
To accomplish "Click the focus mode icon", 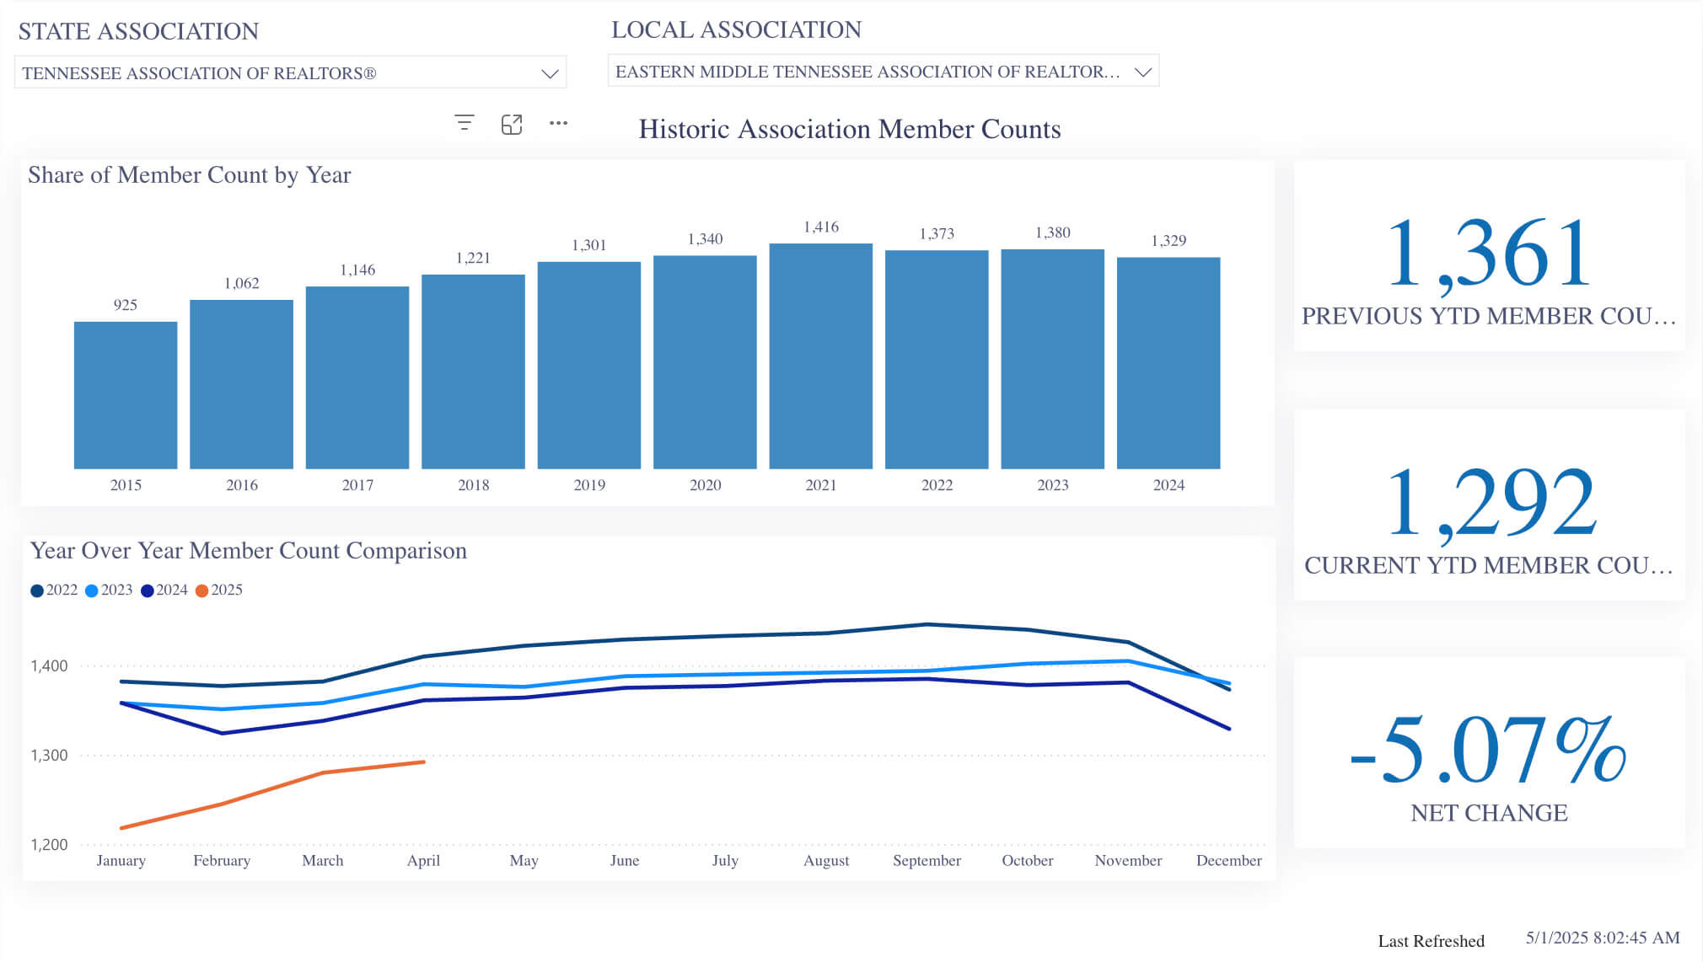I will (x=512, y=124).
